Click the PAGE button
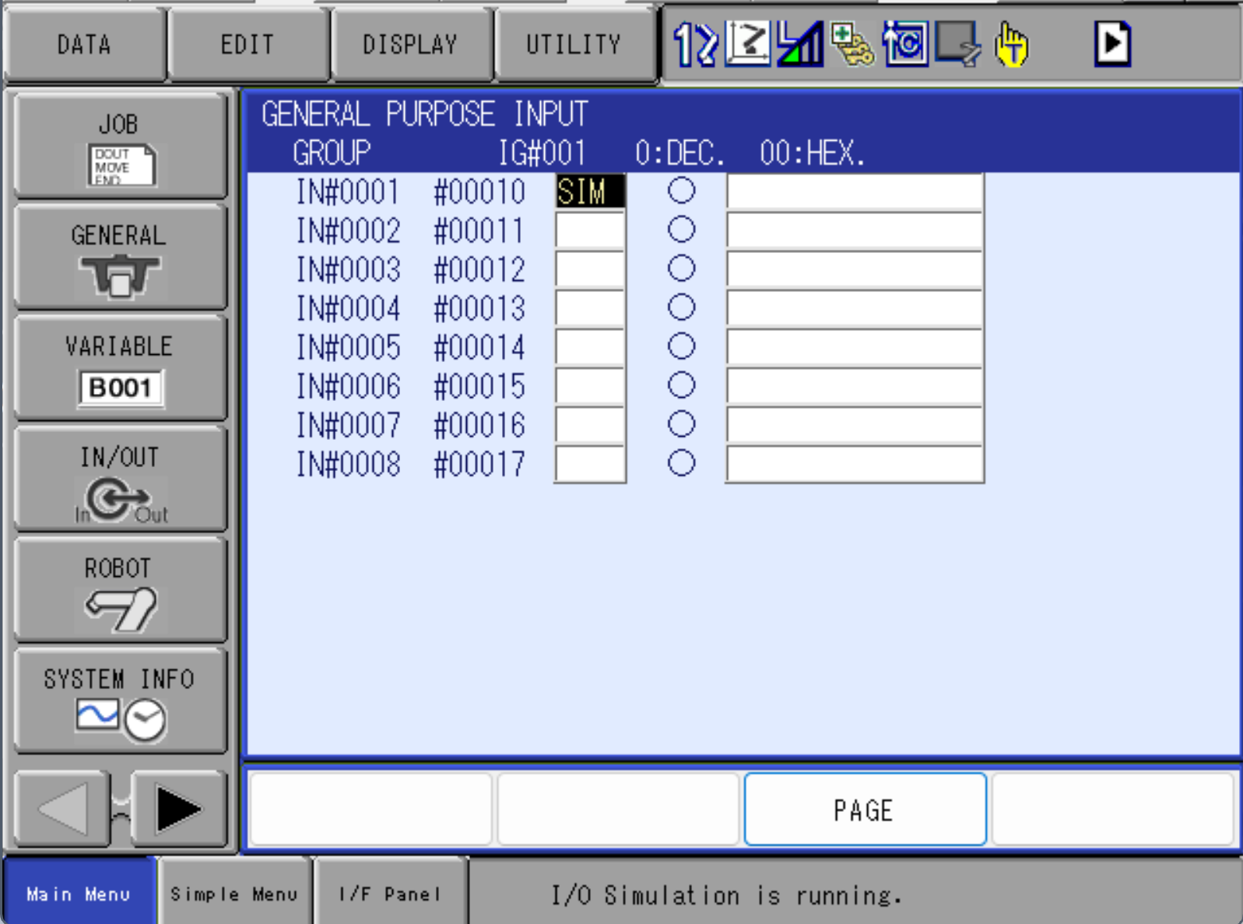The height and width of the screenshot is (924, 1243). (x=865, y=810)
